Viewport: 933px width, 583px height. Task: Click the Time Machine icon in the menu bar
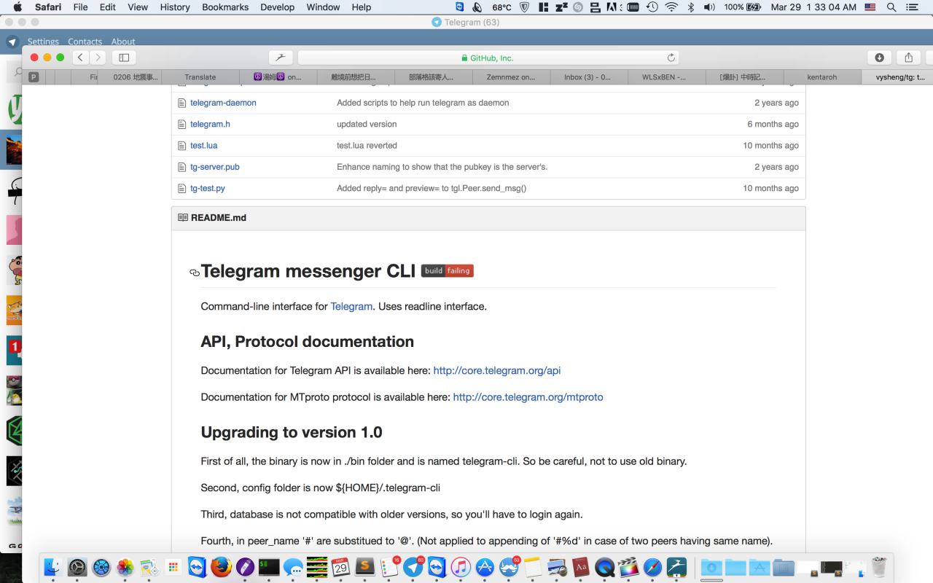click(x=652, y=7)
